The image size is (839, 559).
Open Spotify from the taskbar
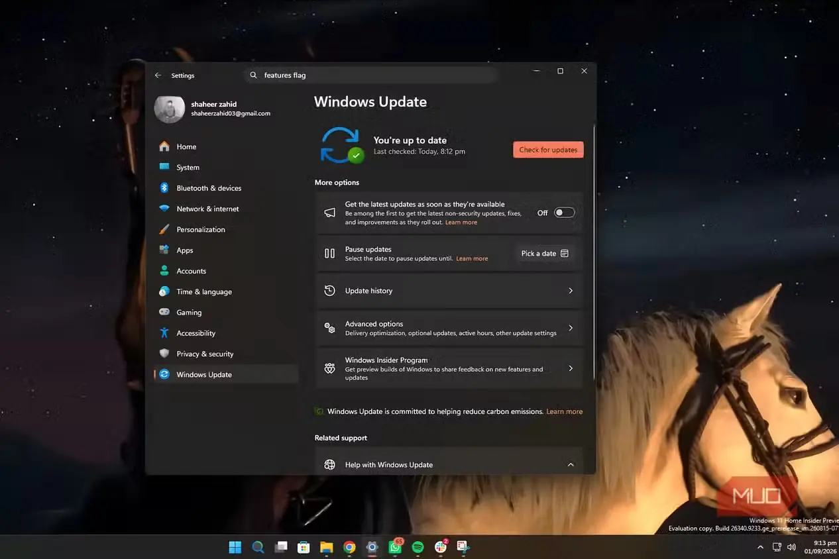[418, 547]
